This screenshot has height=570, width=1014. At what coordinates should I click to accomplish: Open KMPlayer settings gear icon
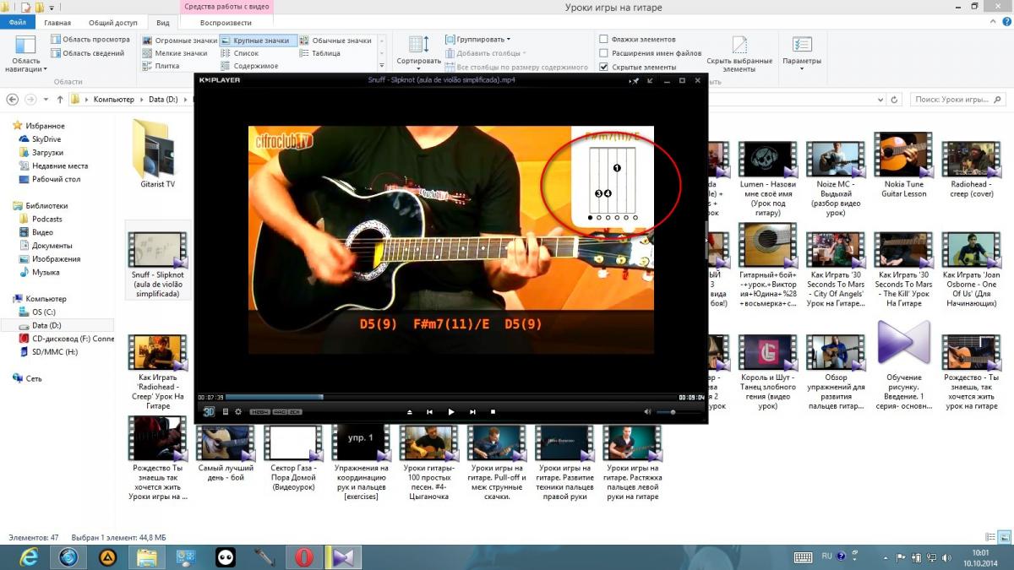pyautogui.click(x=238, y=412)
